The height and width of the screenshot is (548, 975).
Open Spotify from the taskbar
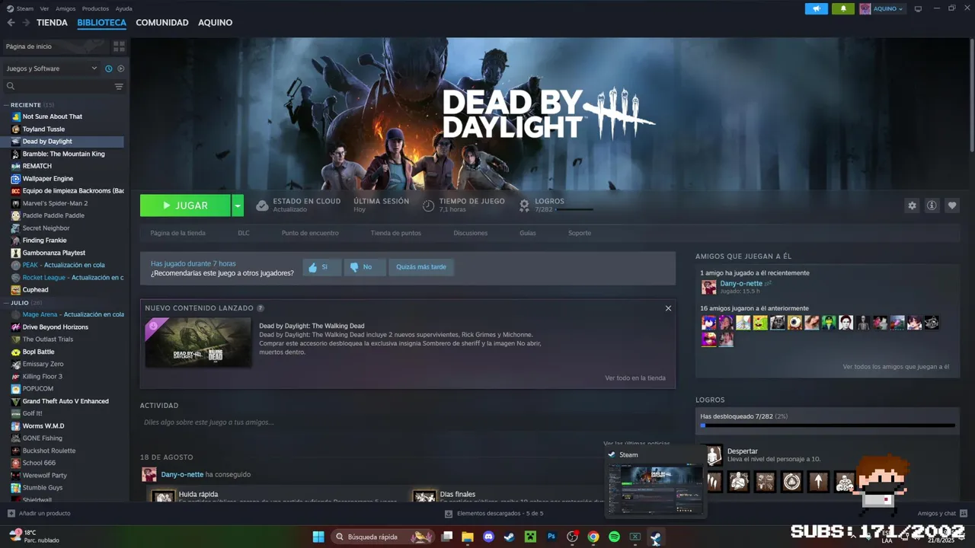pos(614,537)
